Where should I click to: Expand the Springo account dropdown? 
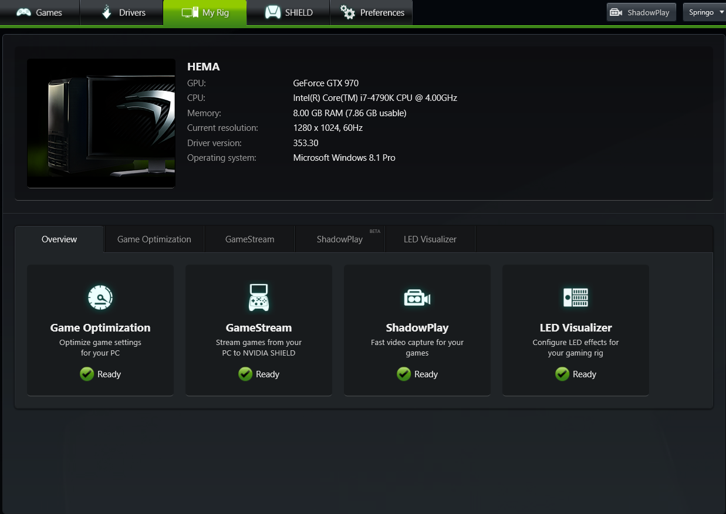(x=704, y=12)
